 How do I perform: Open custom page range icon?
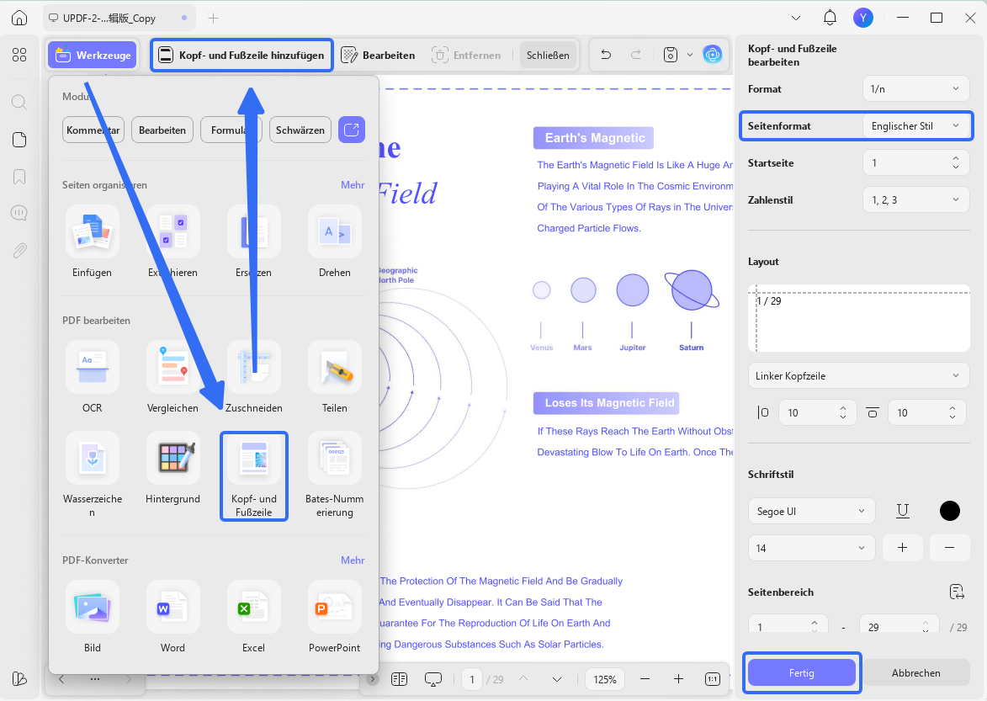(x=956, y=592)
